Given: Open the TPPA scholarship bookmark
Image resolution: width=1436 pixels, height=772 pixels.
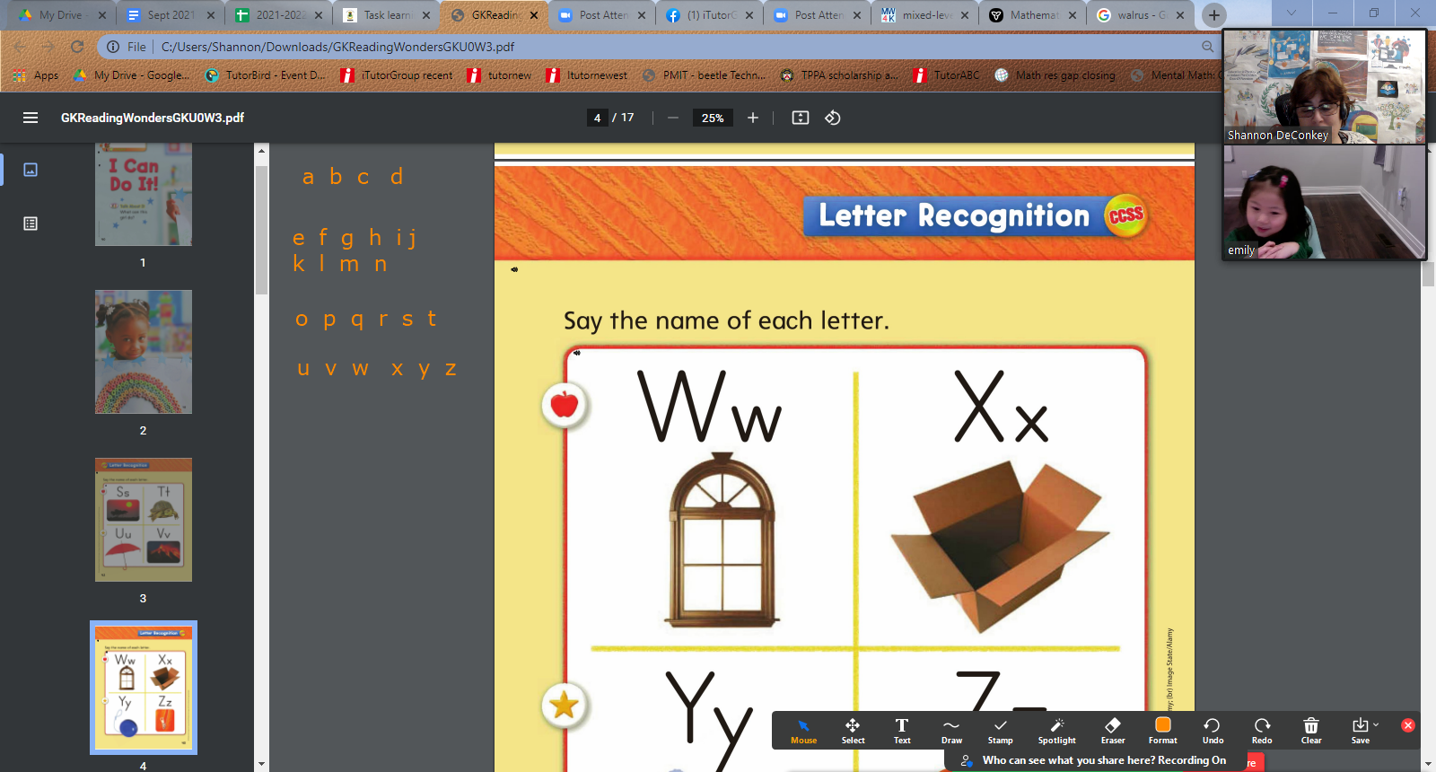Looking at the screenshot, I should tap(838, 75).
